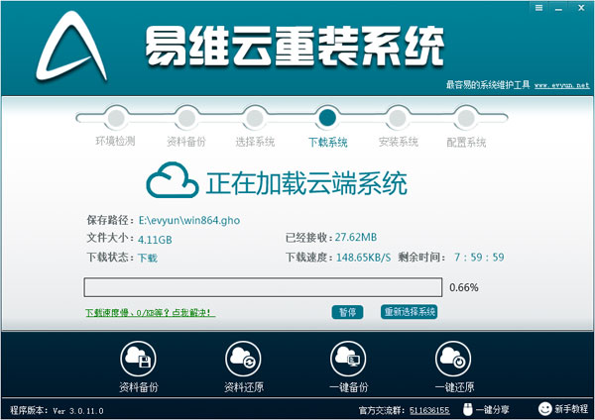Open the slow download help link
Image resolution: width=595 pixels, height=420 pixels.
[151, 313]
